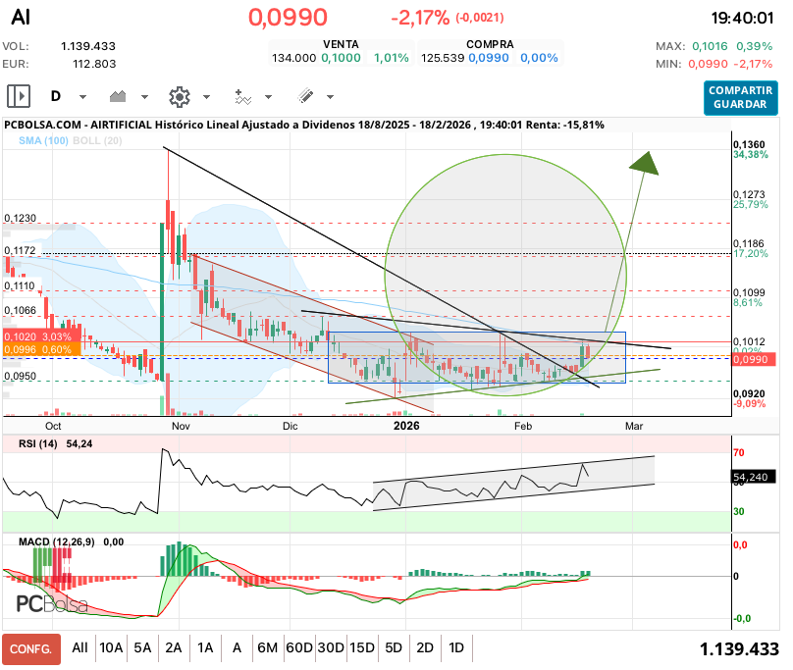The height and width of the screenshot is (670, 793).
Task: Expand the settings dropdown arrow
Action: 206,96
